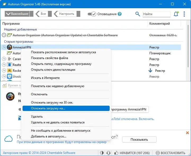
Task: Choose Не сообщать о добавлении в автозапуск
Action: [x=66, y=131]
